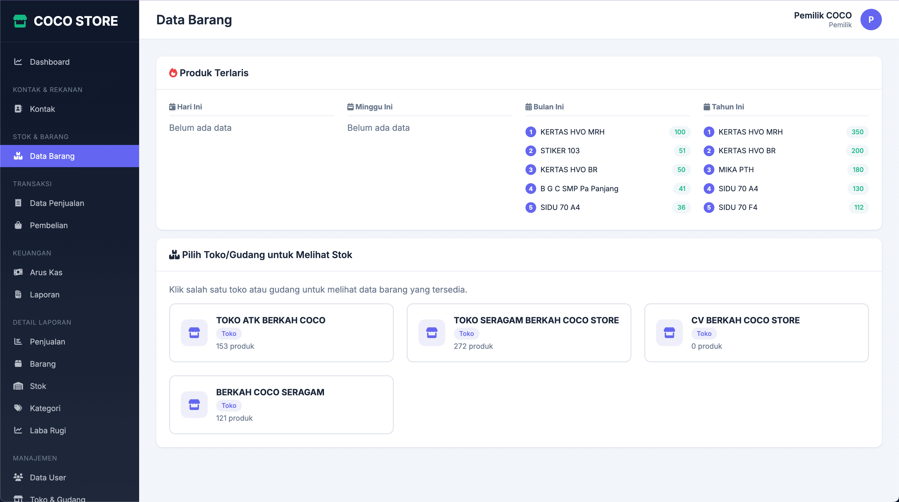Viewport: 899px width, 502px height.
Task: Click the Data User people icon
Action: pyautogui.click(x=18, y=477)
